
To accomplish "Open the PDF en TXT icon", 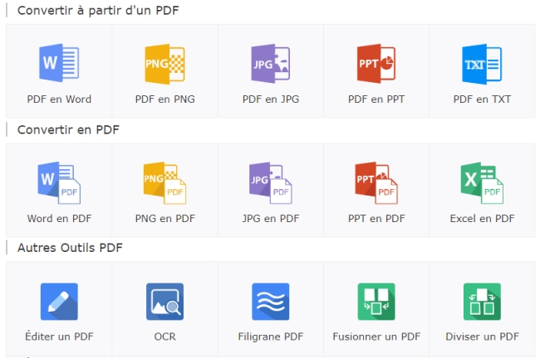I will pyautogui.click(x=482, y=64).
